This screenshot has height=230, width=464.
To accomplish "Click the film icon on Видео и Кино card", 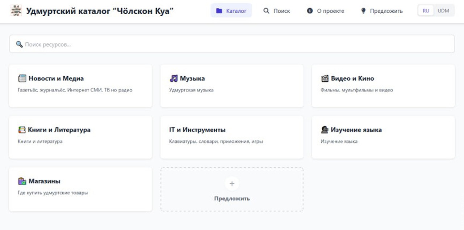I will click(325, 78).
